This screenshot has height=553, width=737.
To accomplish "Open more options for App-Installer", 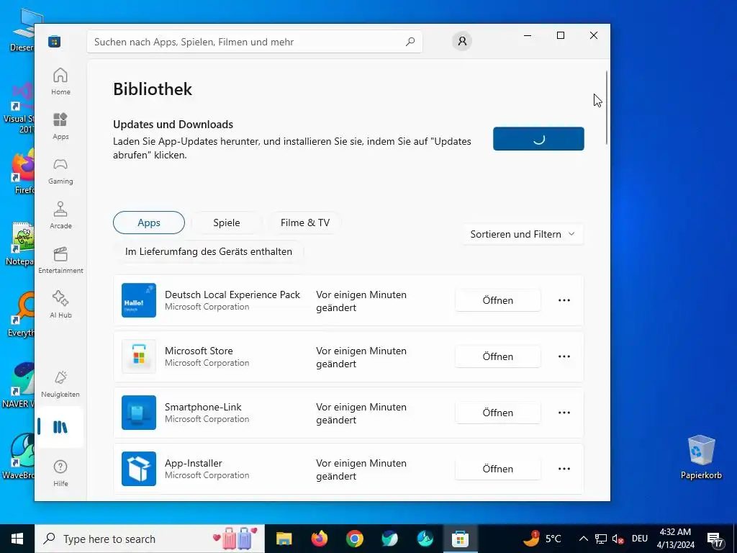I will [x=564, y=469].
